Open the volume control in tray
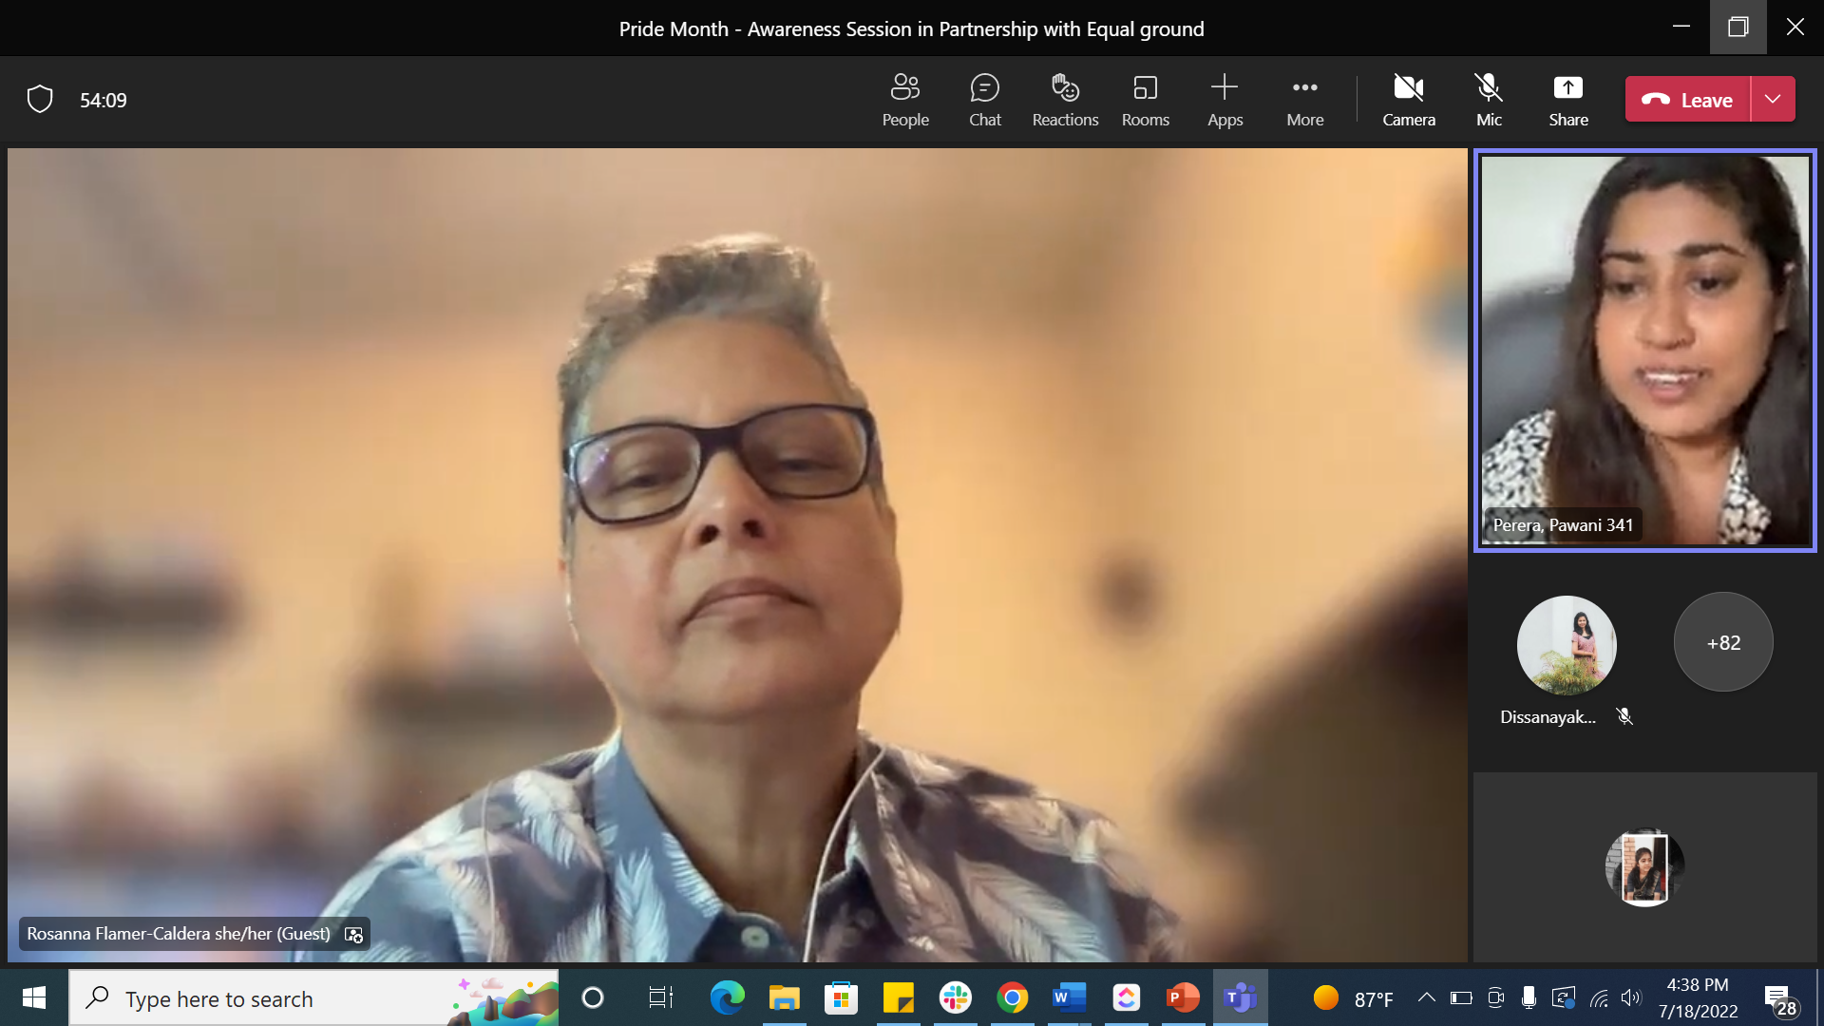Screen dimensions: 1824x1026 tap(1632, 997)
